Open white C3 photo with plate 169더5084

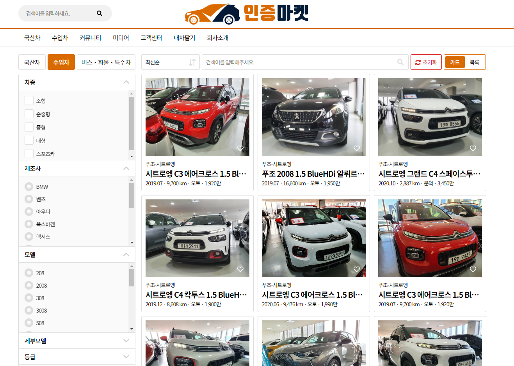pyautogui.click(x=314, y=238)
